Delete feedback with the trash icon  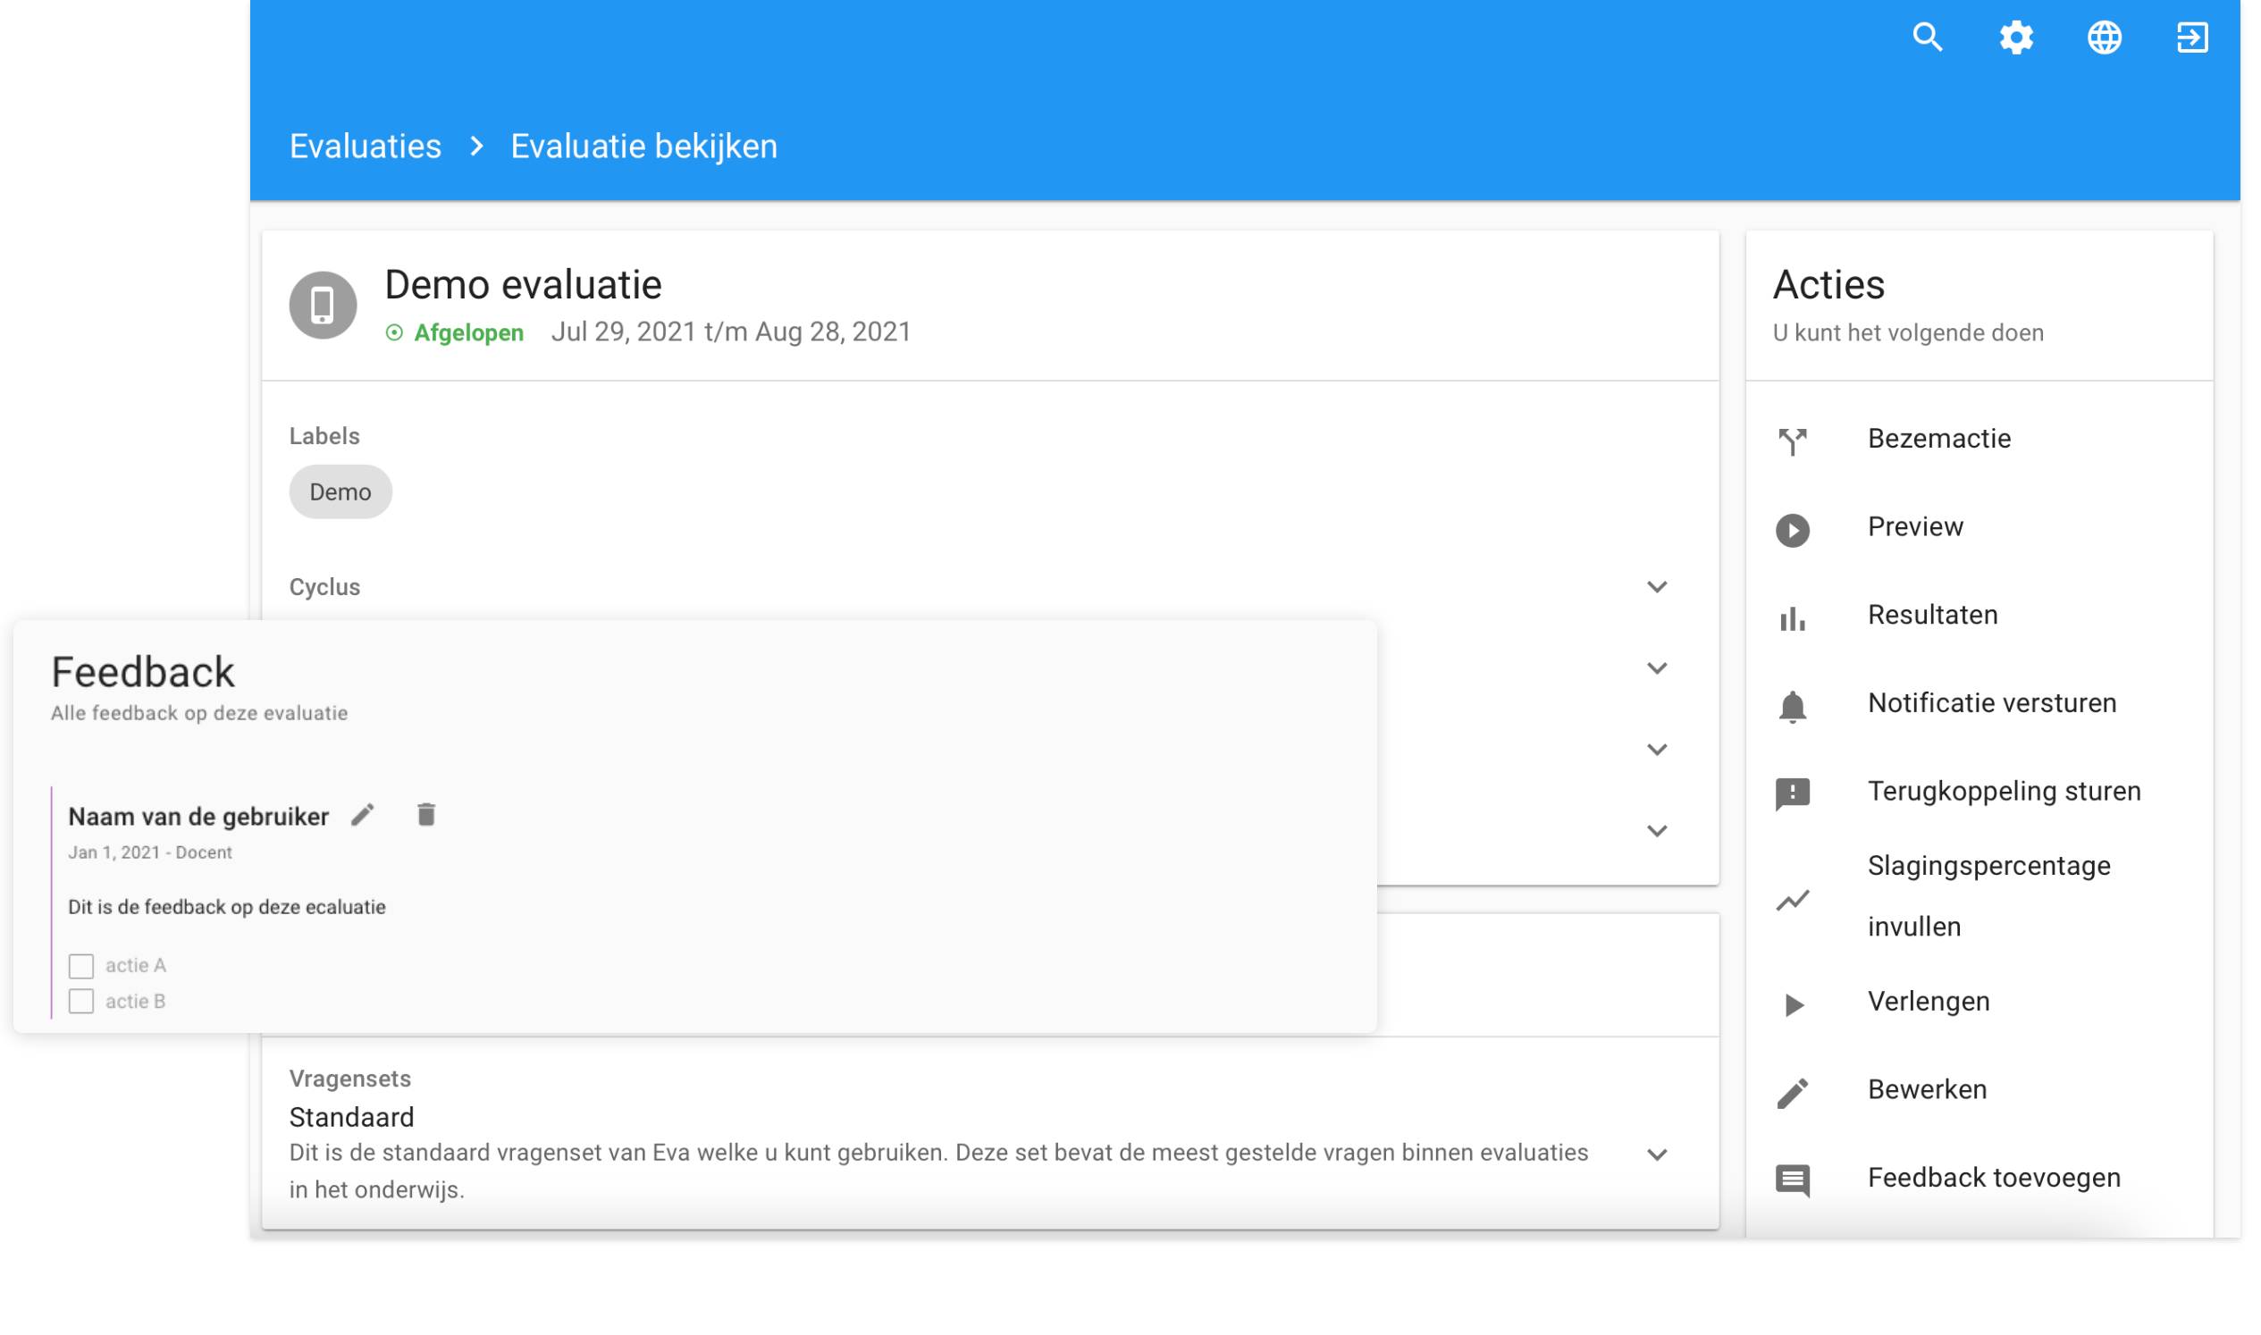tap(426, 815)
